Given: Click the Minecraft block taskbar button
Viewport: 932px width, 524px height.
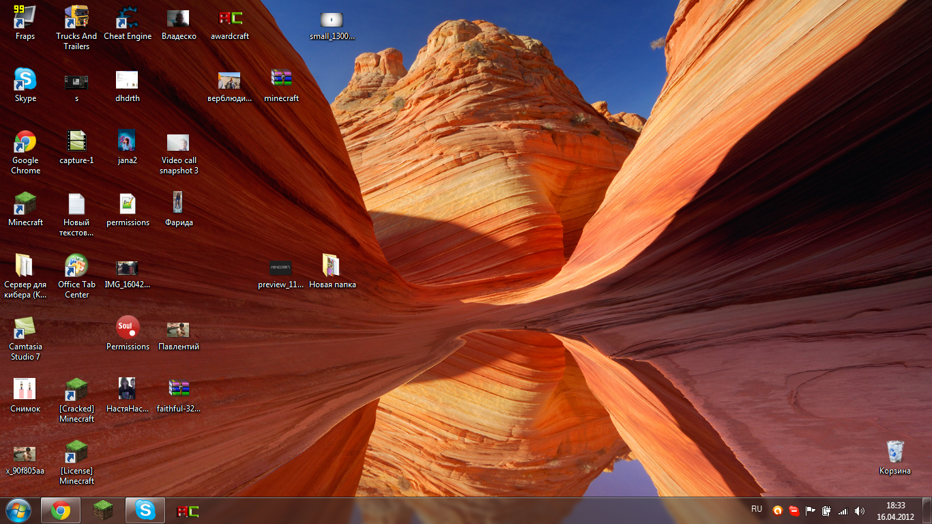Looking at the screenshot, I should tap(103, 510).
